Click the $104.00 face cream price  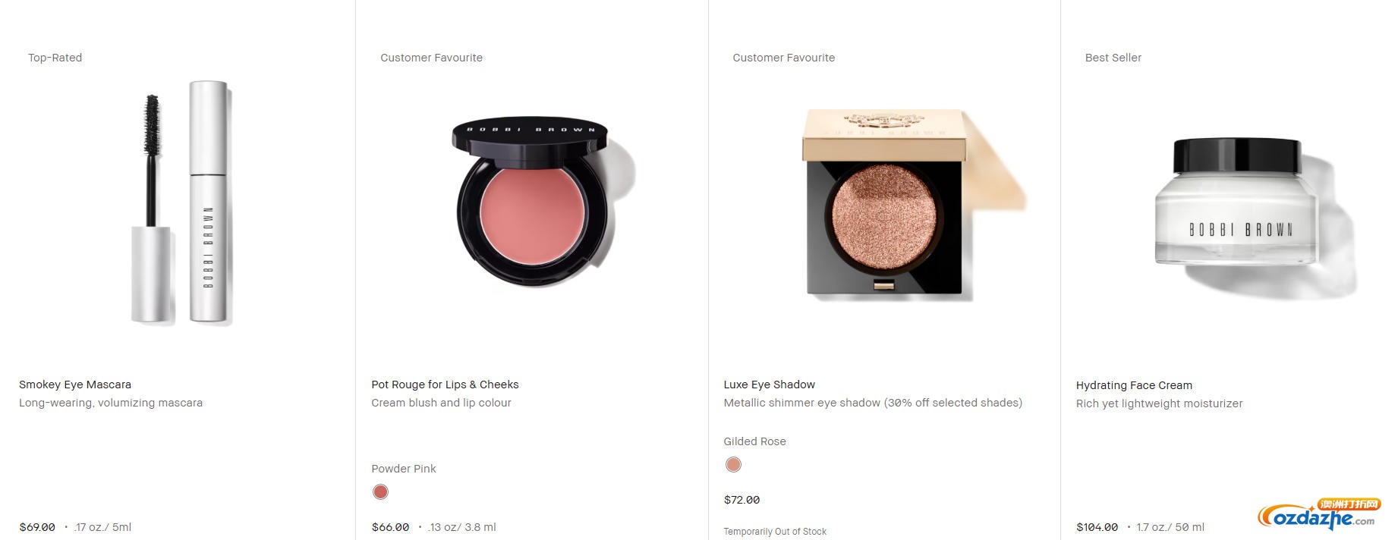(1097, 527)
